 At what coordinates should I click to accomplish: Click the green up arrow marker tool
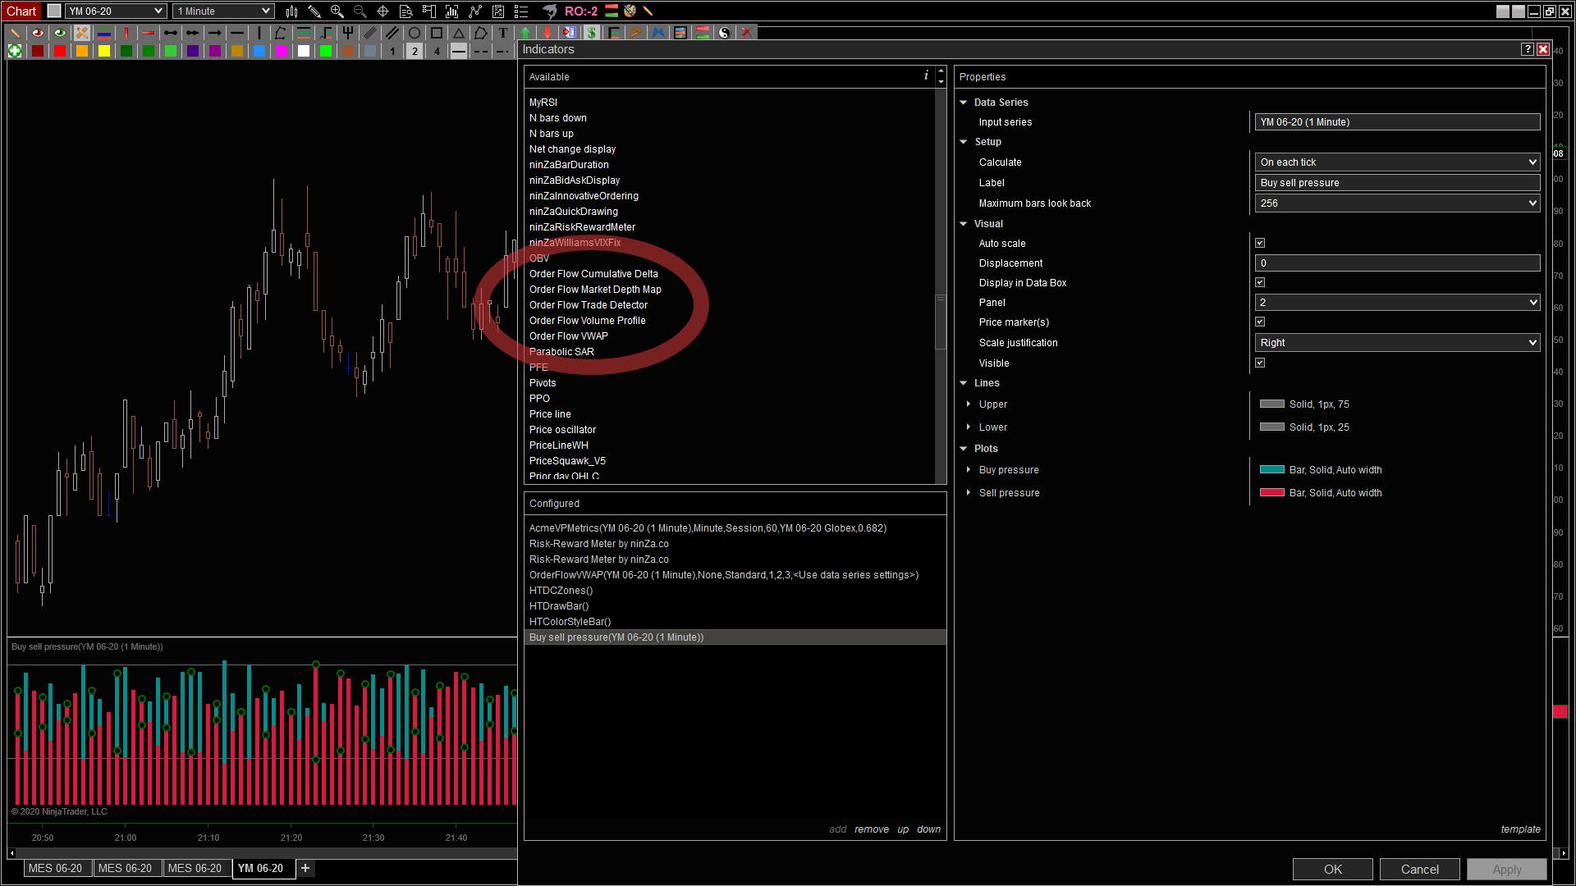(526, 33)
